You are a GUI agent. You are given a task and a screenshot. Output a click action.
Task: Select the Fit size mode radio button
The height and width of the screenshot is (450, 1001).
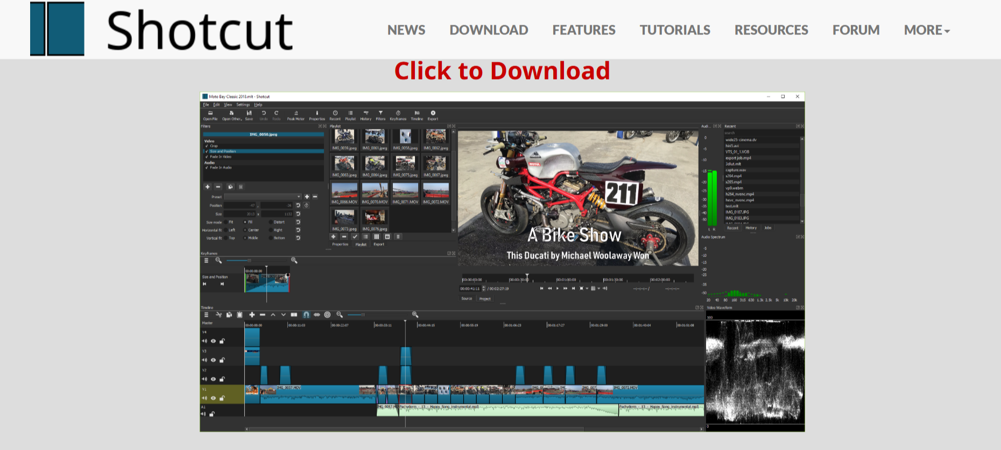(225, 222)
